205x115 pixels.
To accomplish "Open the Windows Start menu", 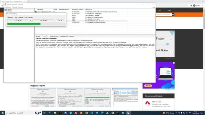I will click(x=3, y=113).
